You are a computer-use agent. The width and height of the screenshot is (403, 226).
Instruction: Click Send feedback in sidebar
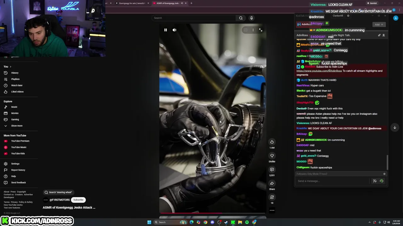(x=19, y=183)
